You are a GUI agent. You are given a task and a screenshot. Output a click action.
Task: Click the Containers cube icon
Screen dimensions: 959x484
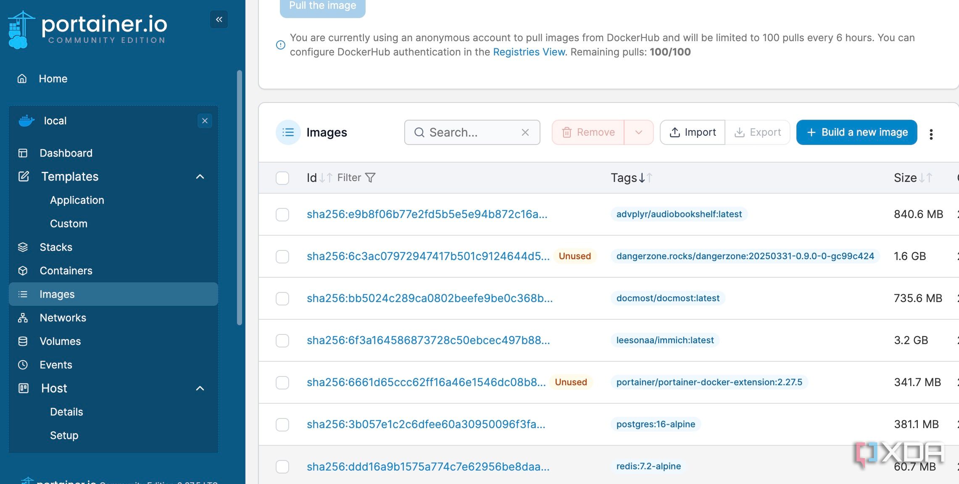pos(23,271)
